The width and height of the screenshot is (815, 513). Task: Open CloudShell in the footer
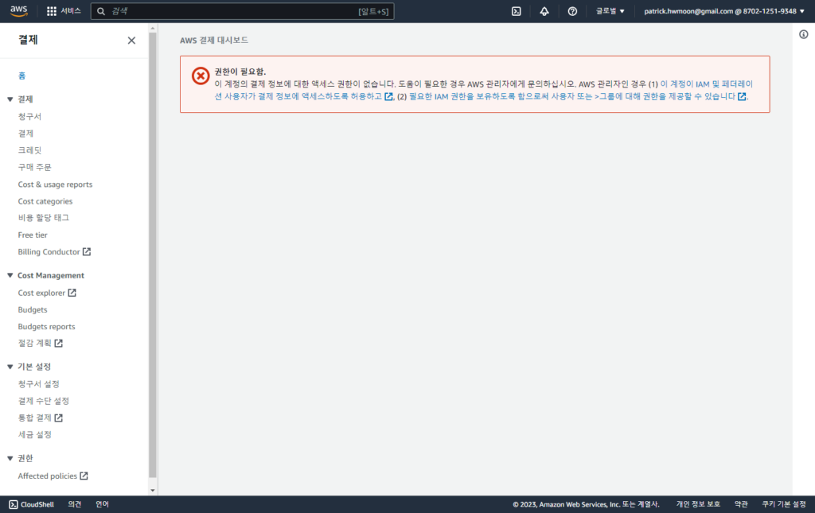click(x=32, y=505)
